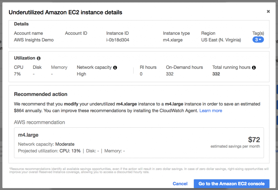Click the Network capacity Moderate label
Viewport: 278px width, 190px height.
pyautogui.click(x=46, y=144)
